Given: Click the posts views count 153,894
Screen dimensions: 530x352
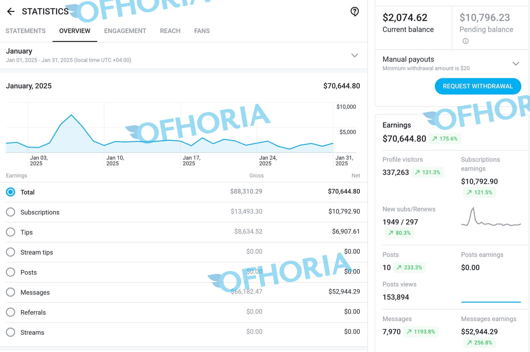Looking at the screenshot, I should (x=396, y=297).
